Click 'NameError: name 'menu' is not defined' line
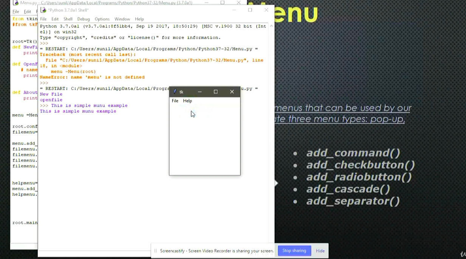Image resolution: width=466 pixels, height=259 pixels. click(92, 77)
